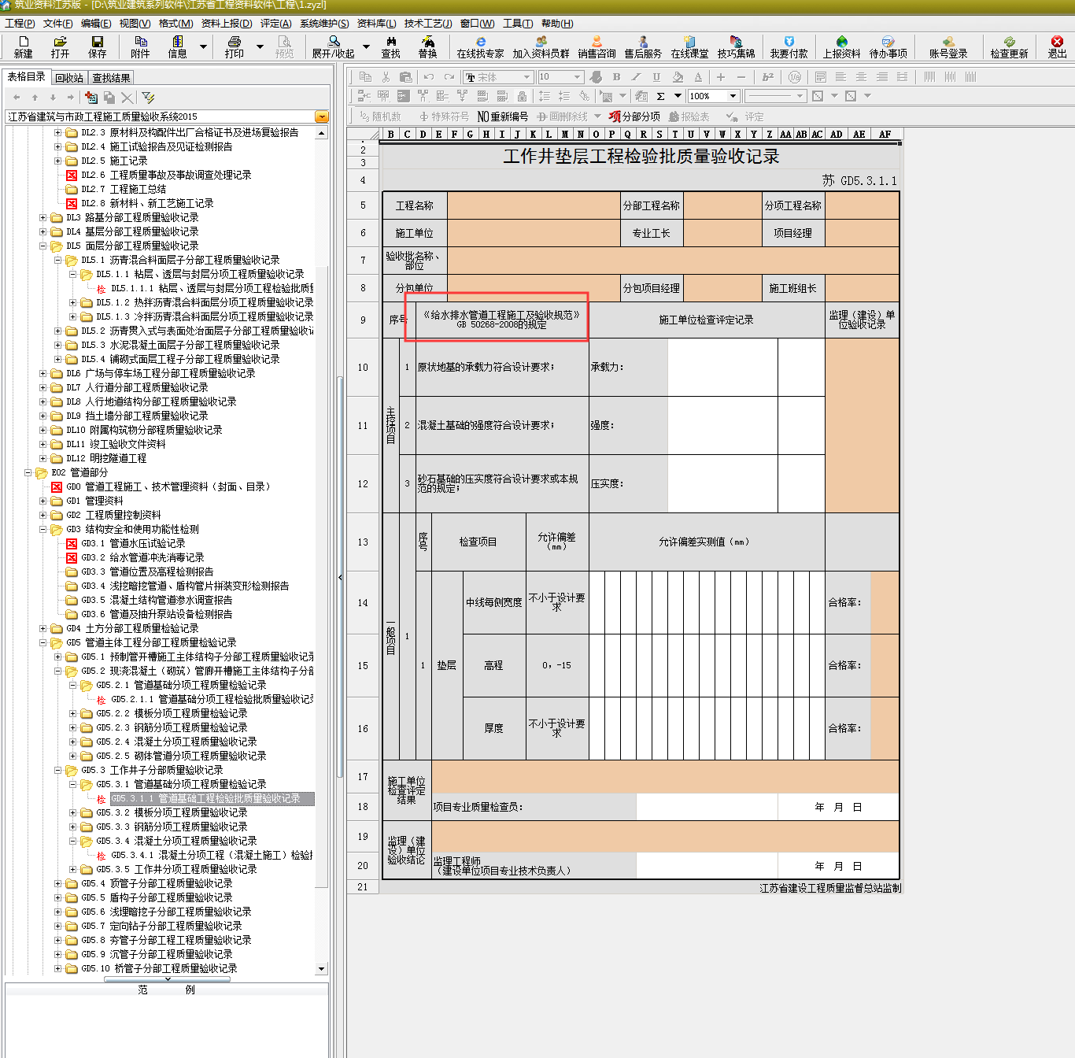This screenshot has width=1075, height=1058.
Task: Click the filter icon in directory panel
Action: 148,98
